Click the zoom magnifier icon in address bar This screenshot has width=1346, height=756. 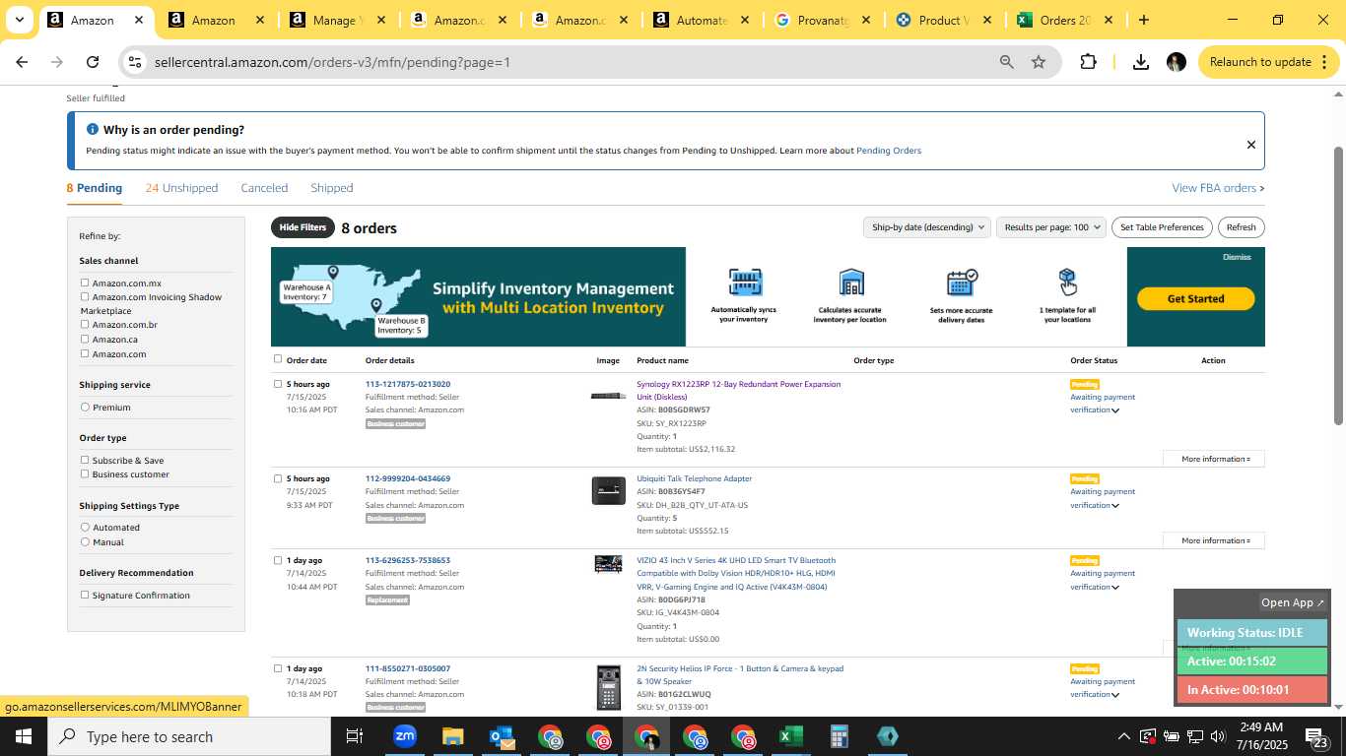pos(1006,62)
